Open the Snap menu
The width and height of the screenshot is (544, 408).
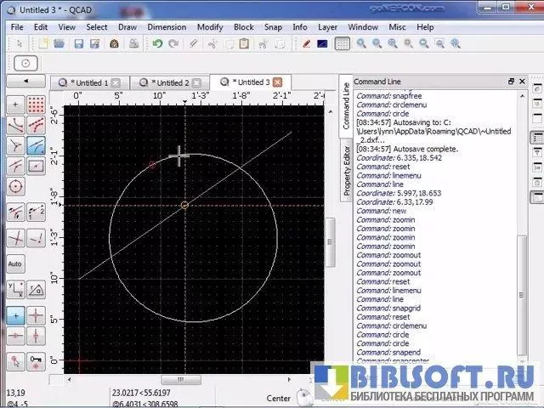273,27
